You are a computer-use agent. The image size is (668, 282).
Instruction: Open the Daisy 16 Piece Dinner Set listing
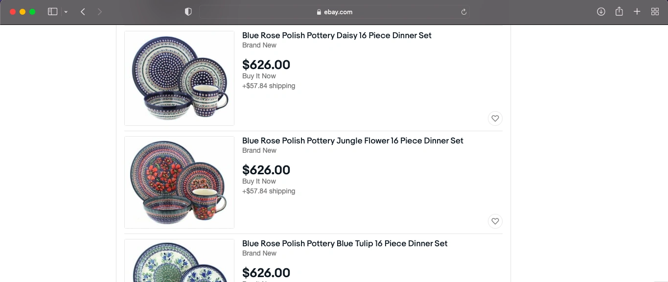pos(337,35)
